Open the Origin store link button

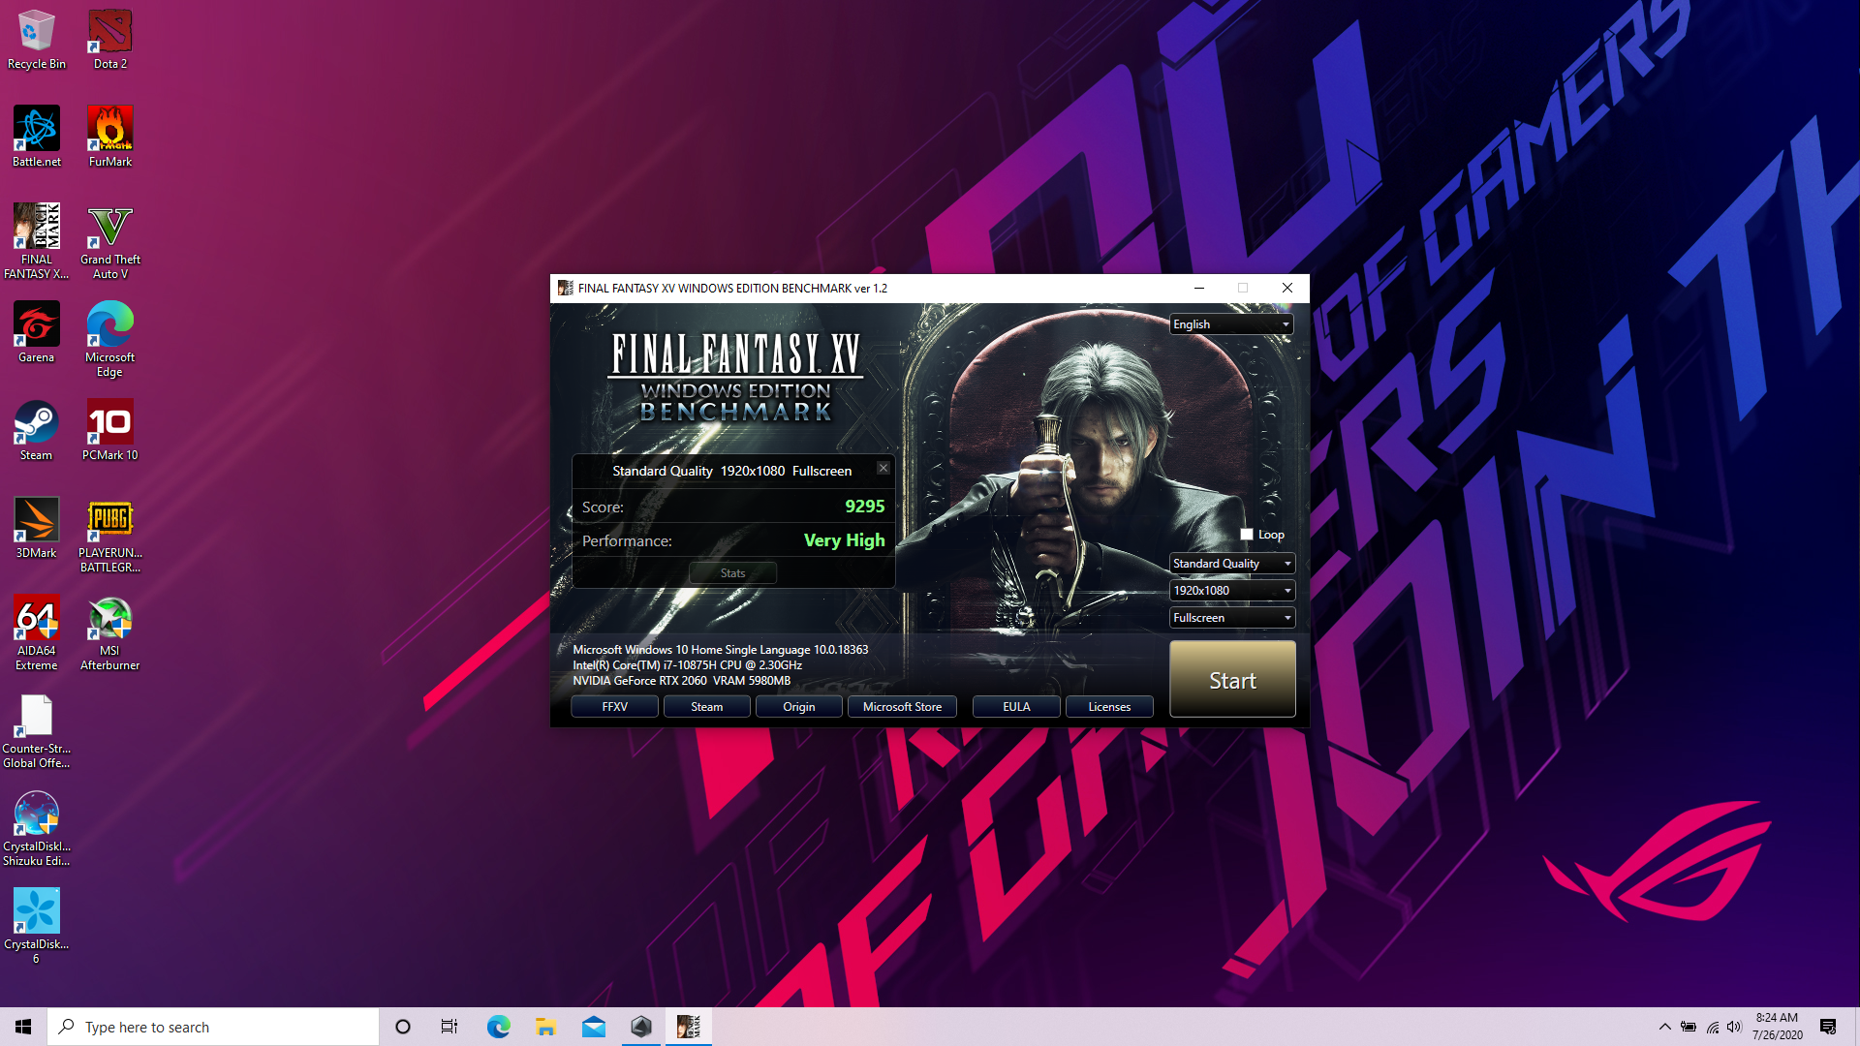coord(798,707)
